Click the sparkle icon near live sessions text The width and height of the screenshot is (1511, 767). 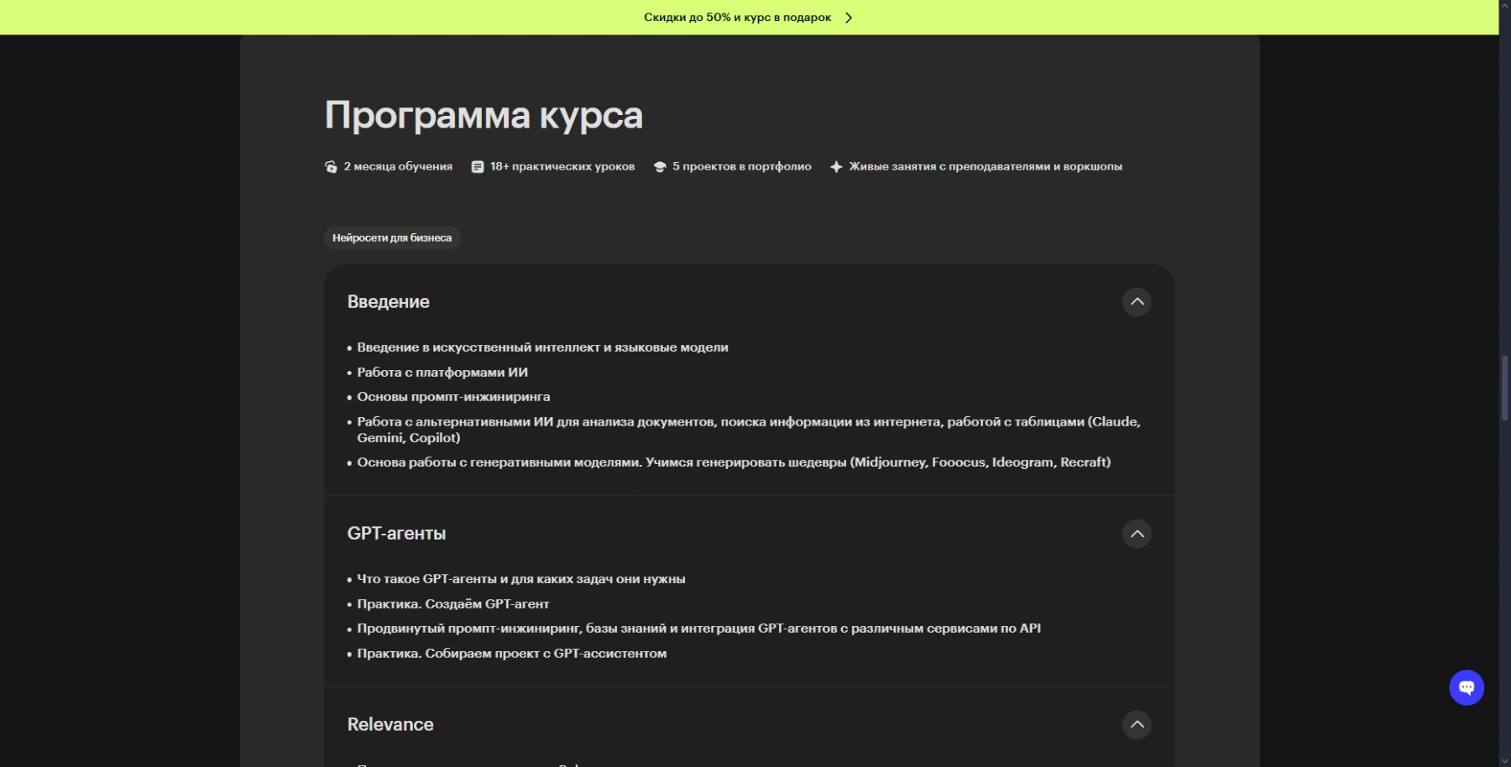834,166
